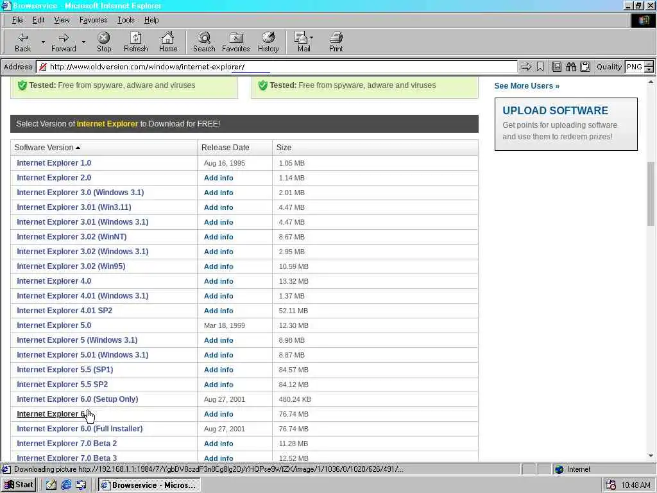
Task: Click the See More Users link
Action: (x=527, y=86)
